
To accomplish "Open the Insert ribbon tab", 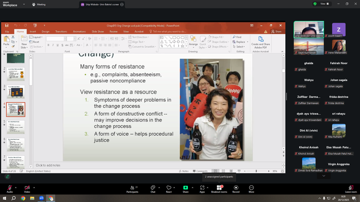I will [x=33, y=31].
